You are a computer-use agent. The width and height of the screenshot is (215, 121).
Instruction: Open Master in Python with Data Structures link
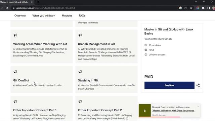tap(173, 111)
